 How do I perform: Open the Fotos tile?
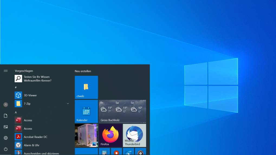click(x=86, y=136)
